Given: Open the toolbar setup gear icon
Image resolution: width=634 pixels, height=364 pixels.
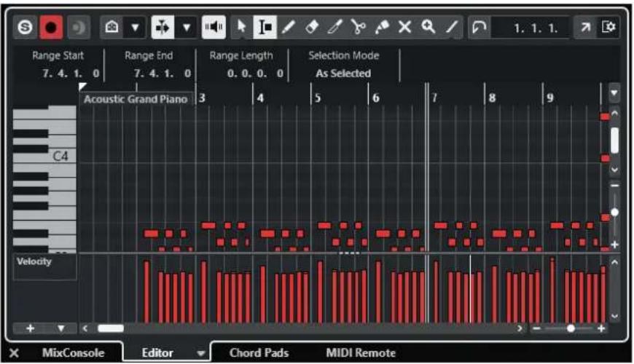Looking at the screenshot, I should click(x=608, y=28).
